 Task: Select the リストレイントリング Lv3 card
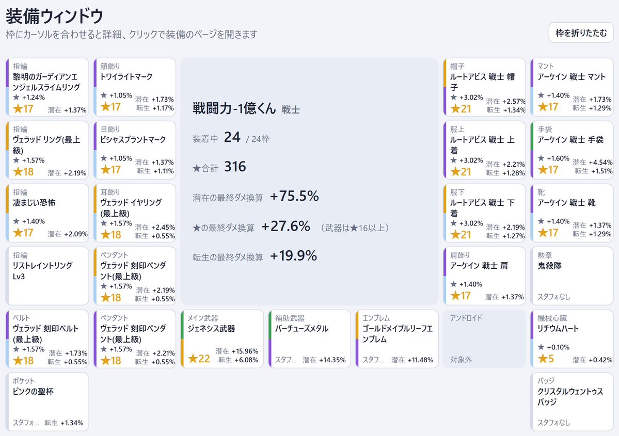pyautogui.click(x=47, y=276)
